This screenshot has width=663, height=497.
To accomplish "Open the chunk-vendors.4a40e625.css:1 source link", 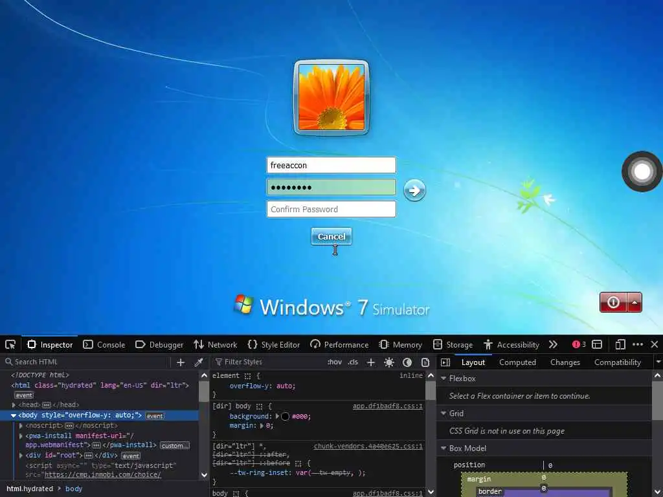I will click(x=368, y=447).
